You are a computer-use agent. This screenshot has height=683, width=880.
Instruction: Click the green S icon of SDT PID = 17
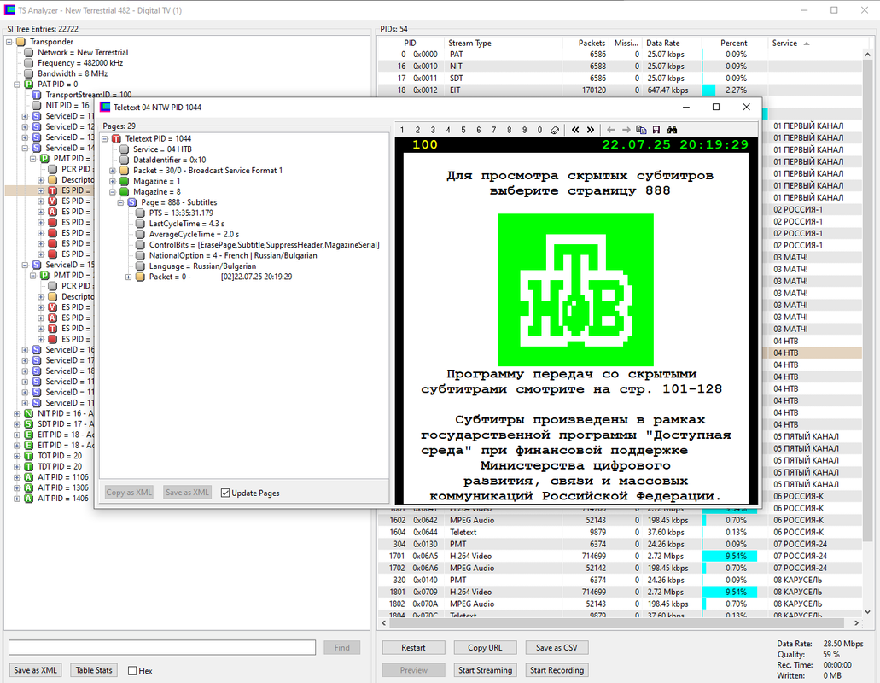coord(29,424)
